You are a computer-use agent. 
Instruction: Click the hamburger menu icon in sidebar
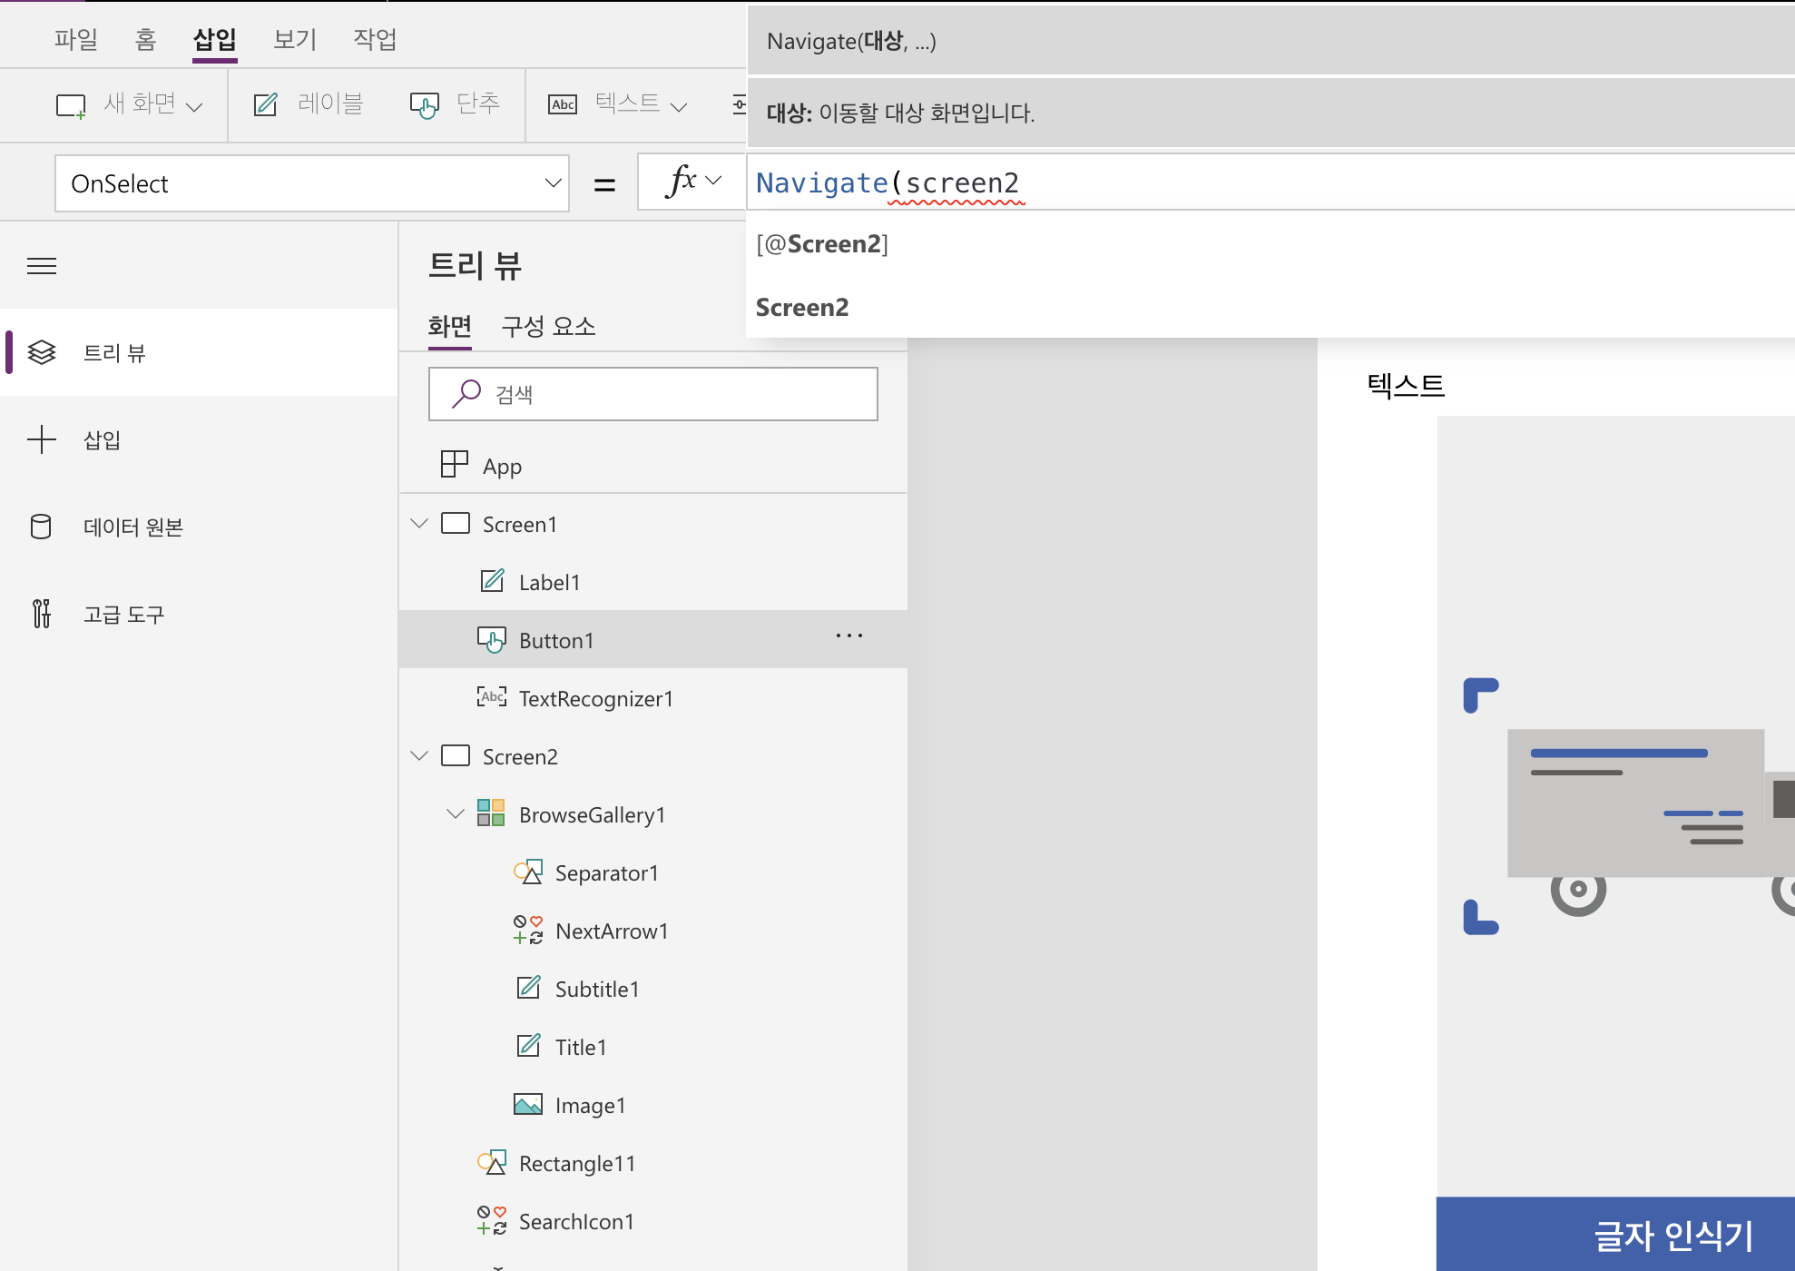(42, 266)
